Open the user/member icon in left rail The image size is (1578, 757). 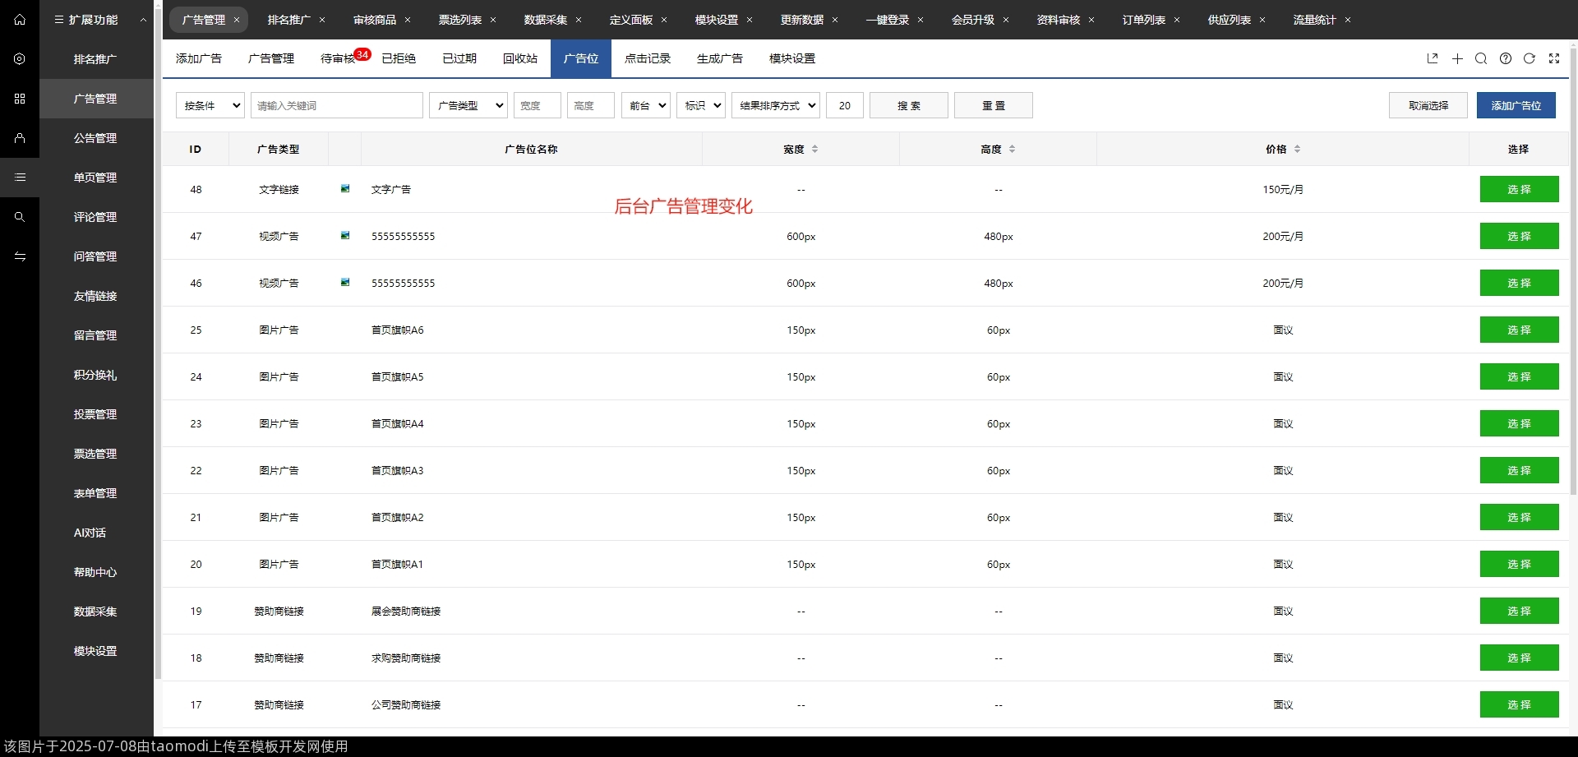pyautogui.click(x=20, y=138)
